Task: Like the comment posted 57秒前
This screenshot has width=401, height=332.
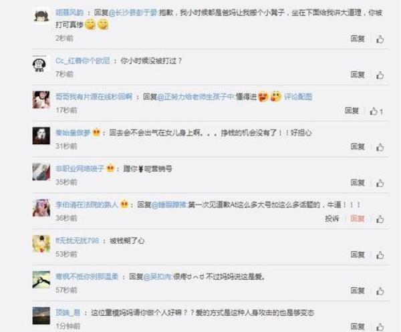Action: tap(380, 291)
